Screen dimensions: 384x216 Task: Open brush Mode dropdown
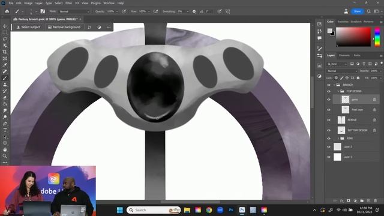(x=74, y=11)
